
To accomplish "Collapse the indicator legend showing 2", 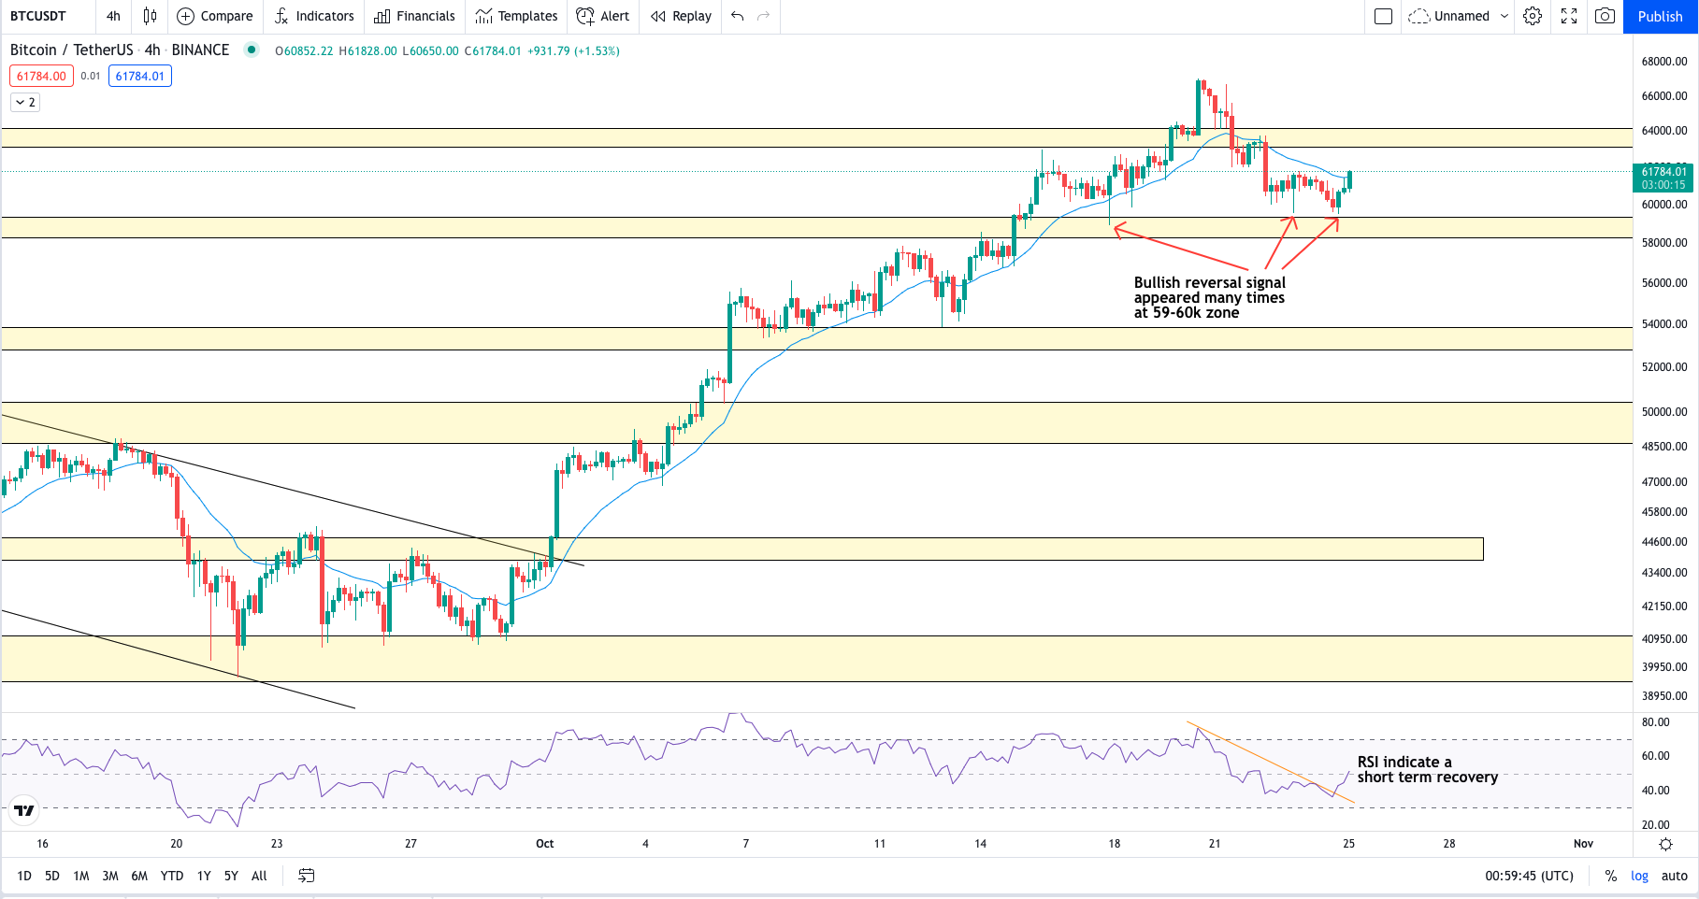I will tap(25, 102).
